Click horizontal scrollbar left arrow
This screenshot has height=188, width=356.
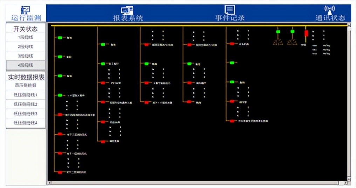pos(49,183)
